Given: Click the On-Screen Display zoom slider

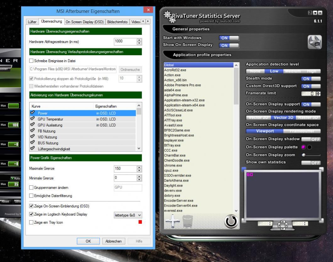Looking at the screenshot, I should click(311, 155).
